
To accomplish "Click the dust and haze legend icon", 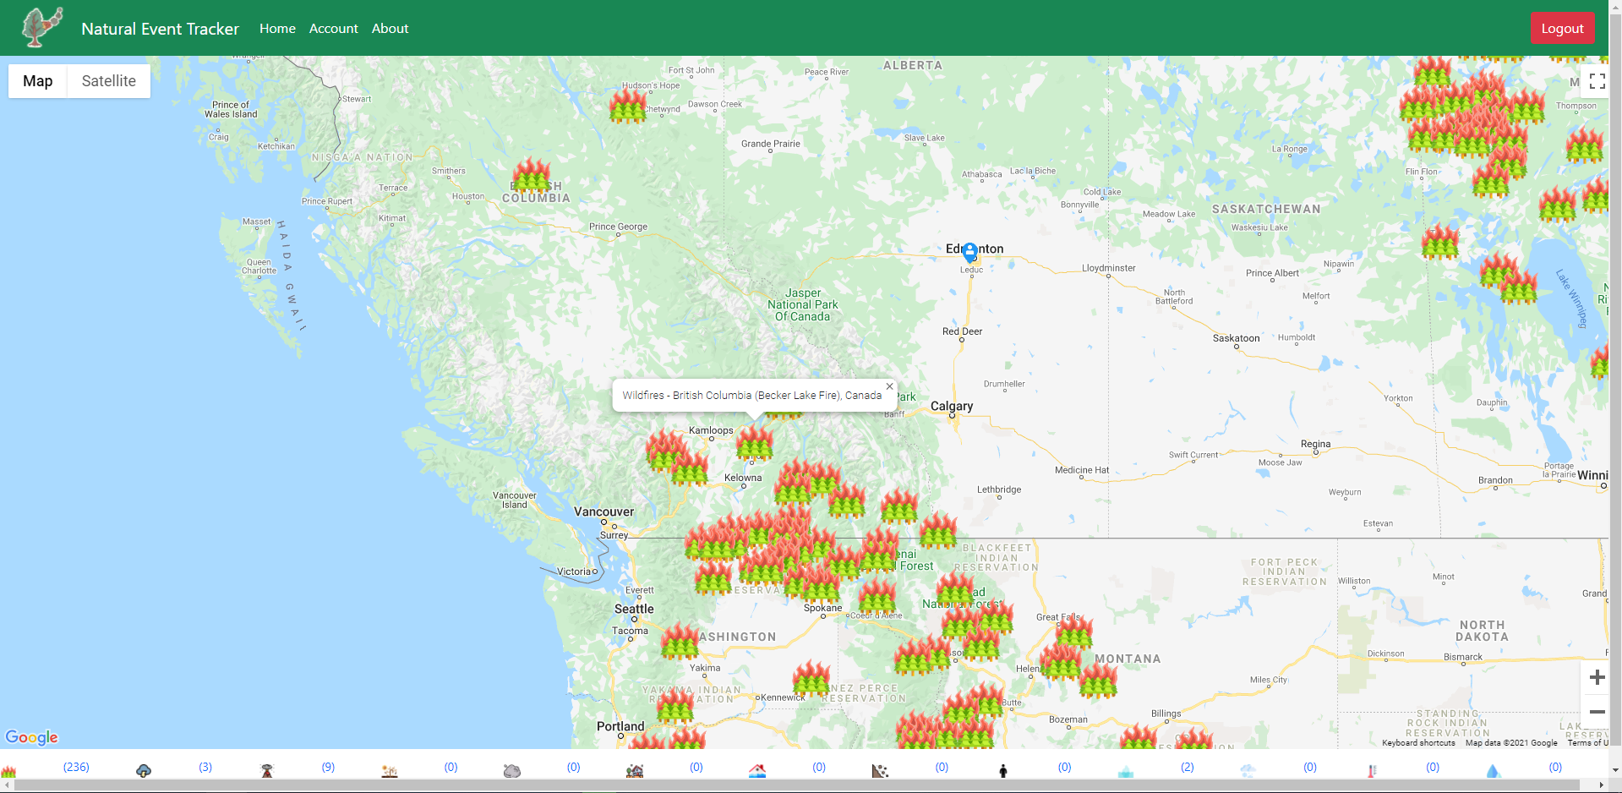I will (512, 770).
